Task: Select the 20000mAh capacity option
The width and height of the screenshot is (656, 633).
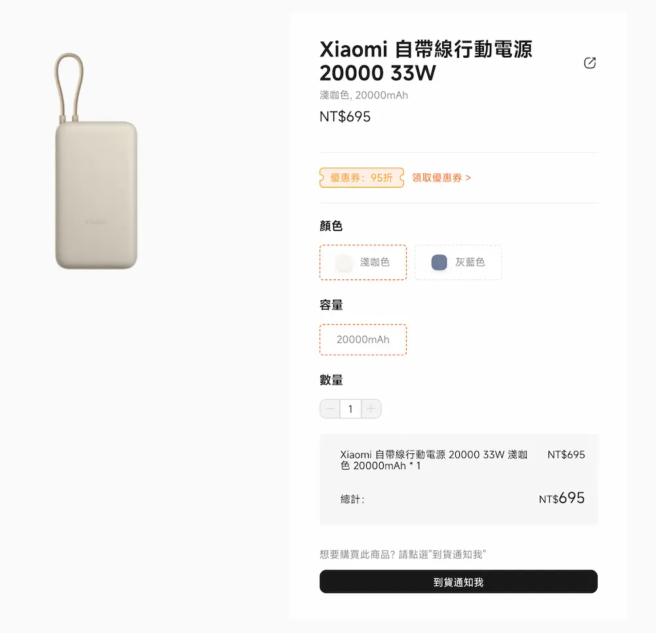Action: pyautogui.click(x=363, y=340)
